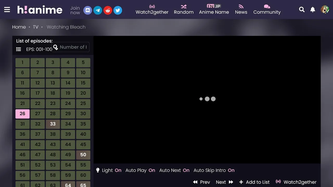Click the Add to List plus icon
This screenshot has height=187, width=333.
pyautogui.click(x=241, y=182)
